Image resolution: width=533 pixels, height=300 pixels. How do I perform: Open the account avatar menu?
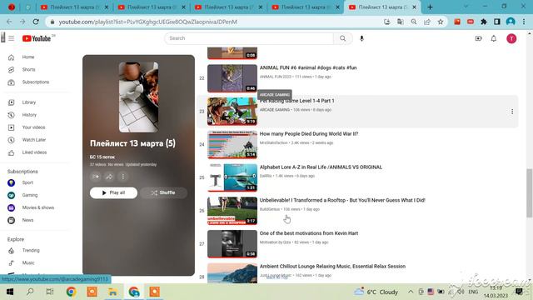(511, 38)
